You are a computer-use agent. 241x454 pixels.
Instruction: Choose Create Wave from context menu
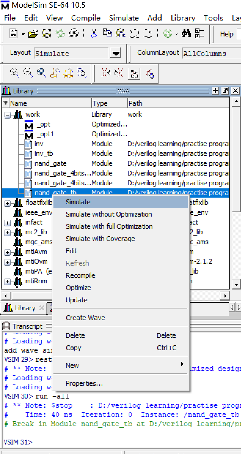121,318
